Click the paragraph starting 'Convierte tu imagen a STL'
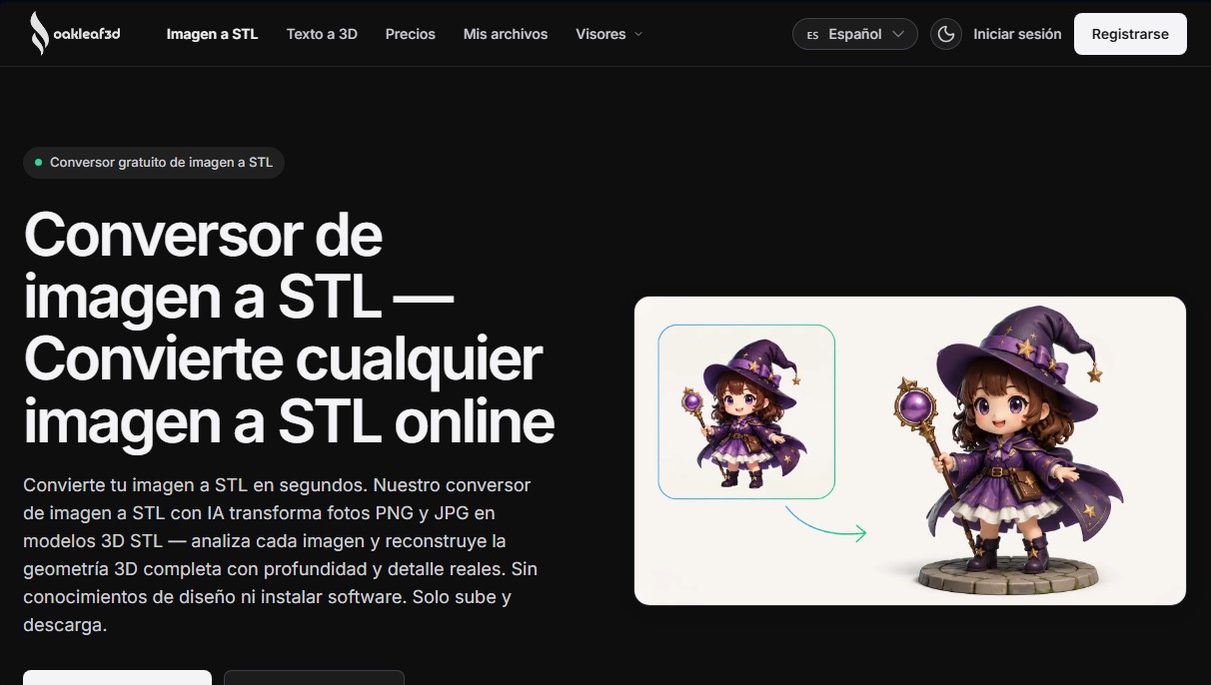The width and height of the screenshot is (1211, 685). point(279,555)
